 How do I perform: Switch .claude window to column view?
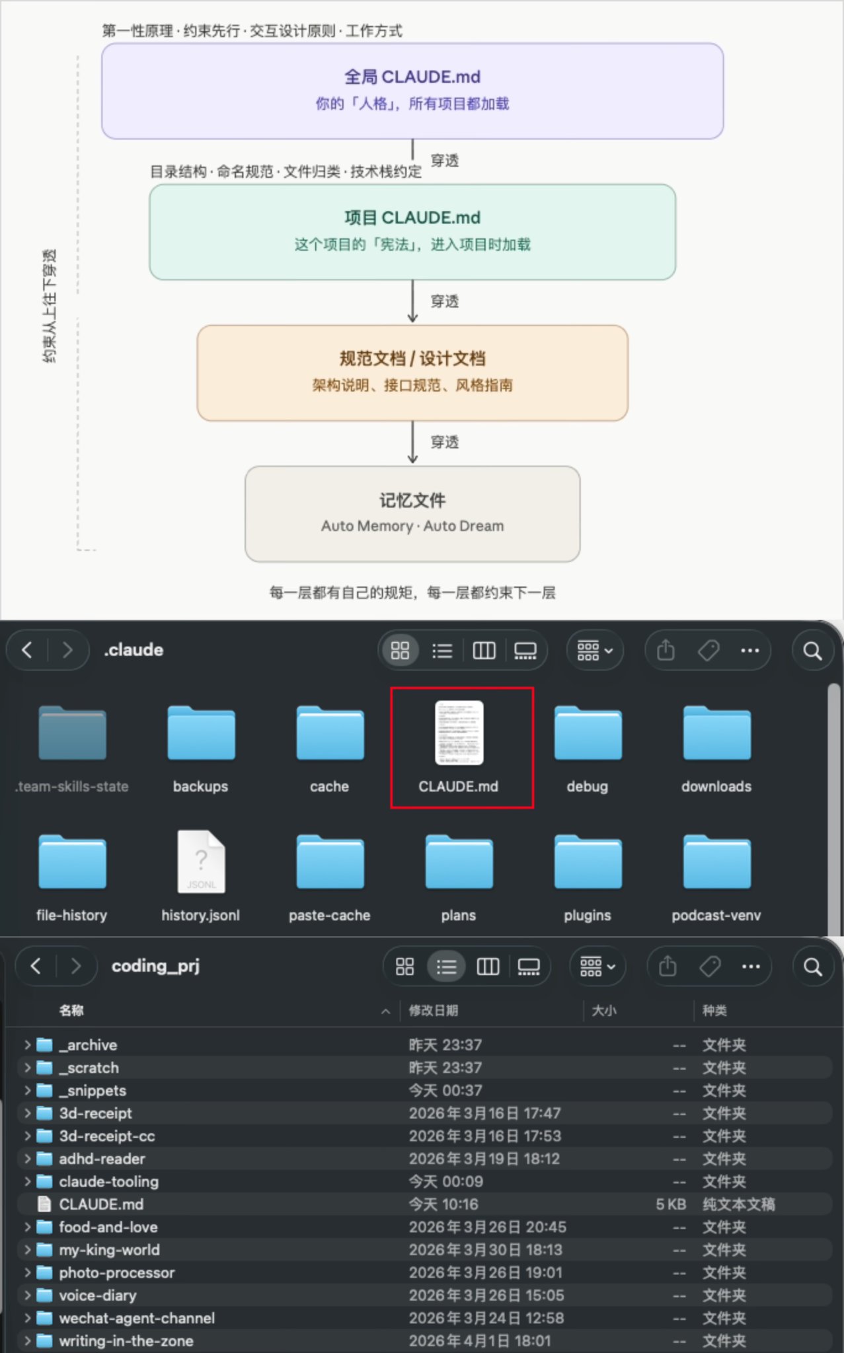(484, 651)
